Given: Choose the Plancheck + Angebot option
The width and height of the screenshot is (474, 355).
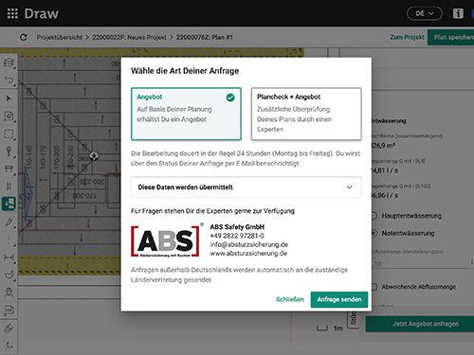Looking at the screenshot, I should pos(306,114).
